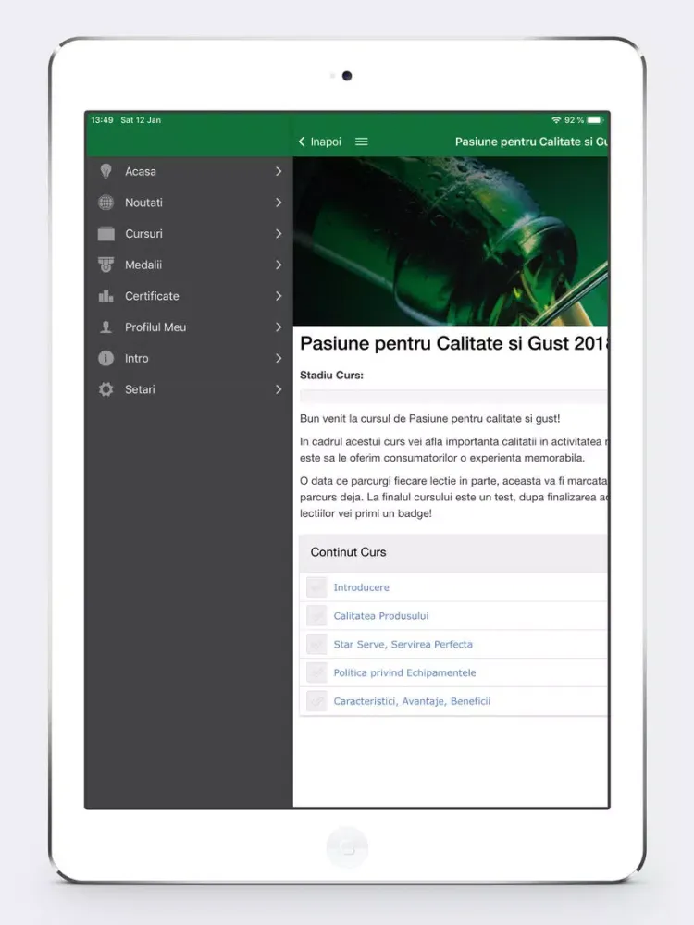Click the Noutati globe icon
The height and width of the screenshot is (925, 694).
click(x=105, y=203)
